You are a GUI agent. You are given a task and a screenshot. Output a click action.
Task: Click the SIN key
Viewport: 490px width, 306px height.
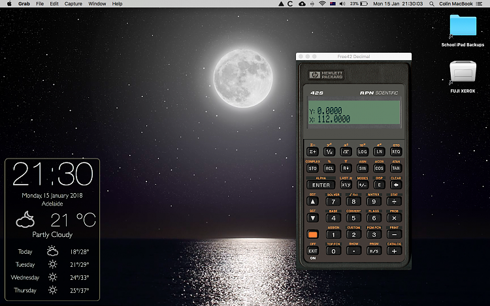[363, 168]
